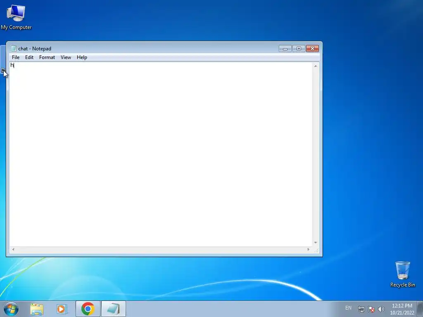
Task: Open the Edit menu
Action: pos(29,57)
